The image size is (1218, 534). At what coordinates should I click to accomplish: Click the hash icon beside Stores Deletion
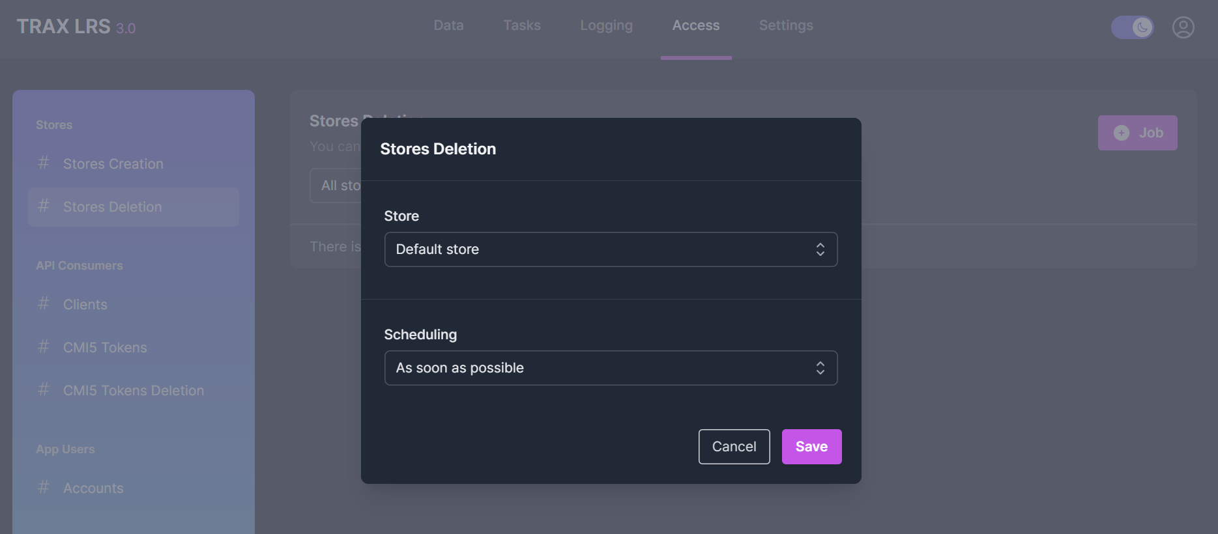[x=44, y=206]
